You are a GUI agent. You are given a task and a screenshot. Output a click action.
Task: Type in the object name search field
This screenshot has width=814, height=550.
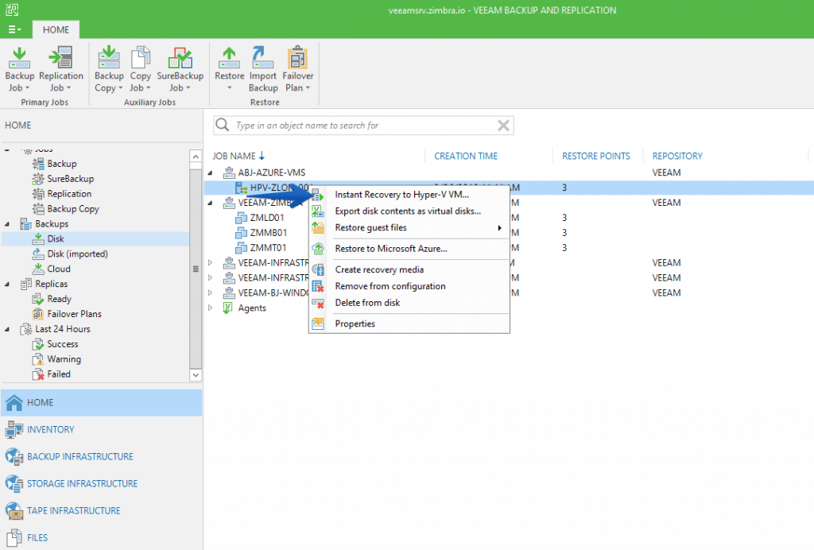point(363,125)
